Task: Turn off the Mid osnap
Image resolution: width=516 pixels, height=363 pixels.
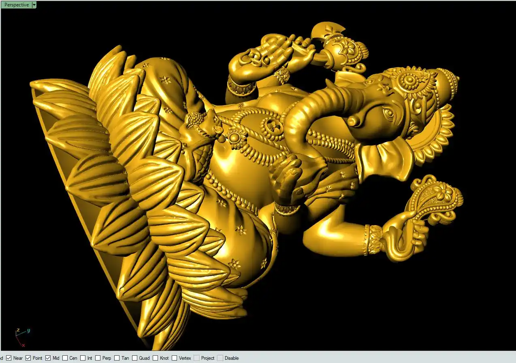Action: 48,358
